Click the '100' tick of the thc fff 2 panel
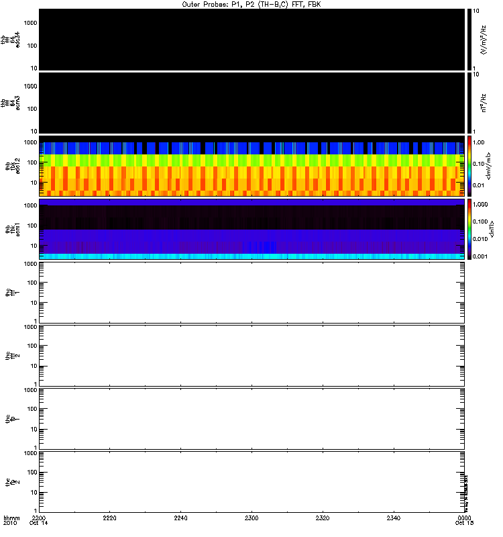 (x=32, y=346)
